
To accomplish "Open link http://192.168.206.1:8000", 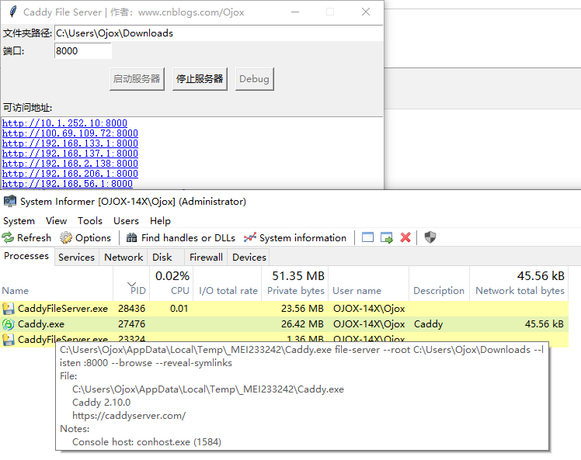I will 70,174.
